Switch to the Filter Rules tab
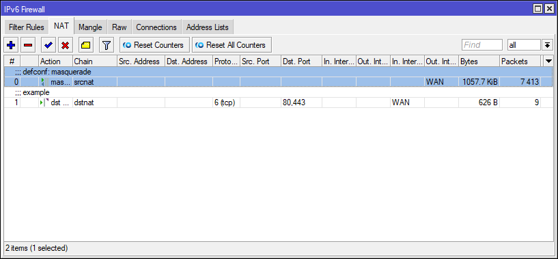The width and height of the screenshot is (558, 259). (x=27, y=27)
